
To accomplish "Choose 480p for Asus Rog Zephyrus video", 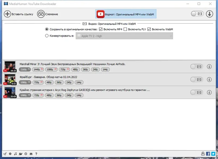I will 49,95.
